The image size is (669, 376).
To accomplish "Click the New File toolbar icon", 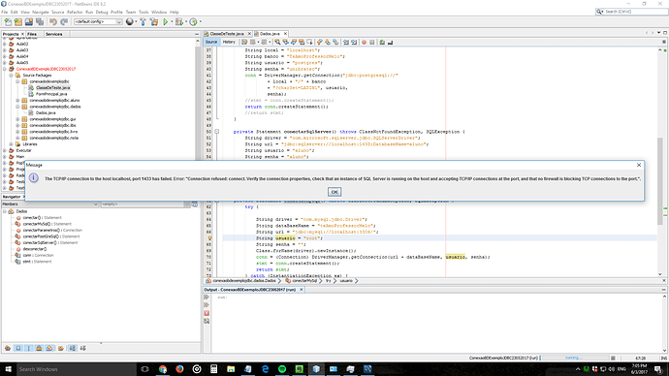I will pos(8,21).
